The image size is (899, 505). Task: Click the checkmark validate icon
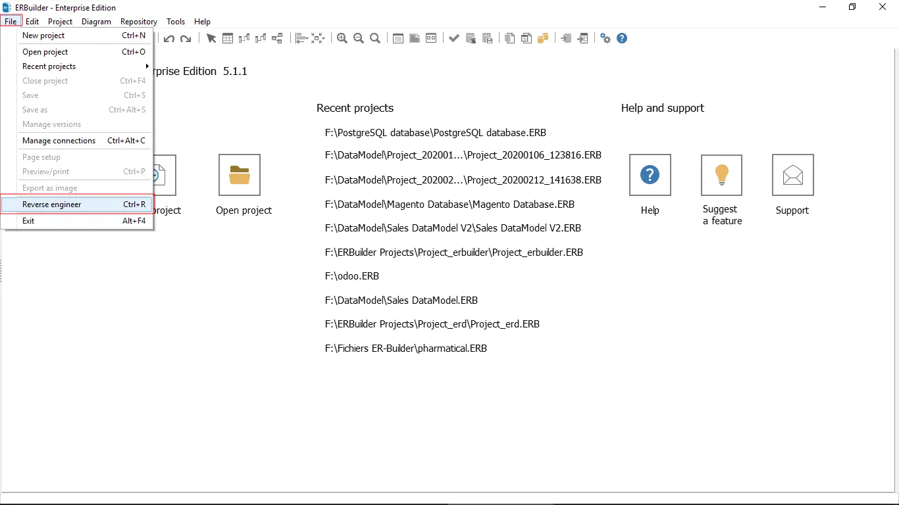[x=454, y=38]
